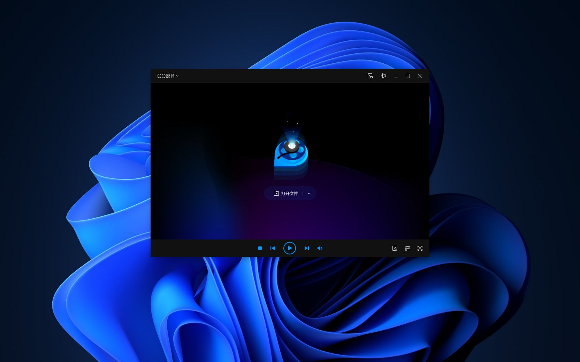580x362 pixels.
Task: Pin the player window on top
Action: pyautogui.click(x=383, y=76)
